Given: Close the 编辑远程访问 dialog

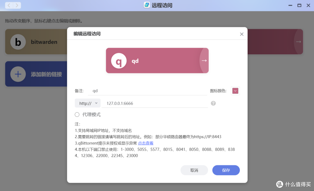Looking at the screenshot, I should click(x=242, y=34).
